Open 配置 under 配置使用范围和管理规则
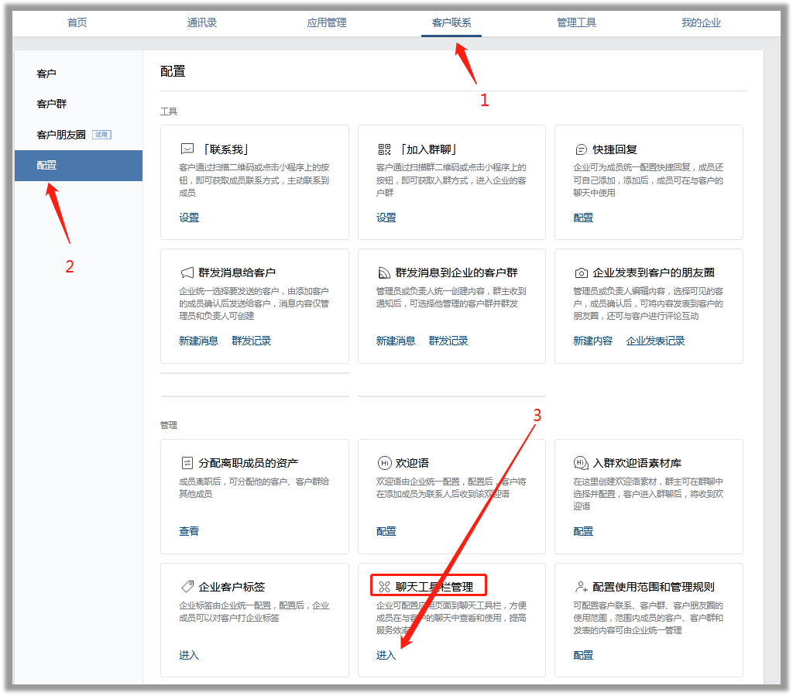Viewport: 793px width, 696px height. click(583, 655)
